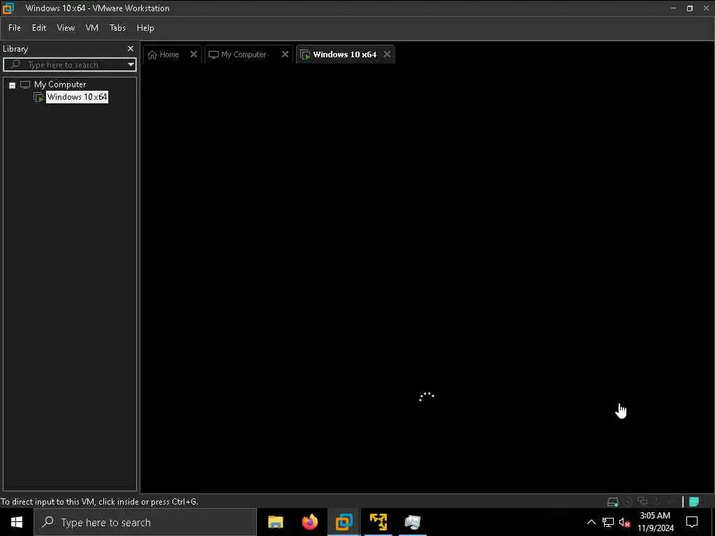Click the VMware Workstation logo in title bar
This screenshot has width=715, height=536.
[x=8, y=8]
